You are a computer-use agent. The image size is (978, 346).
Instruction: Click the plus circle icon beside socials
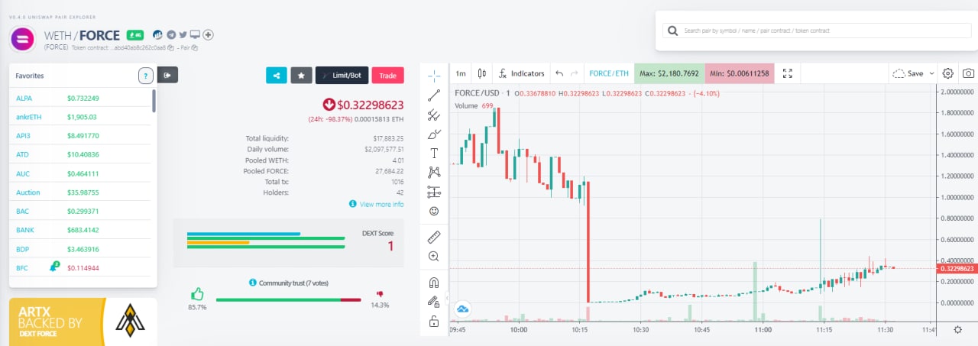tap(208, 35)
